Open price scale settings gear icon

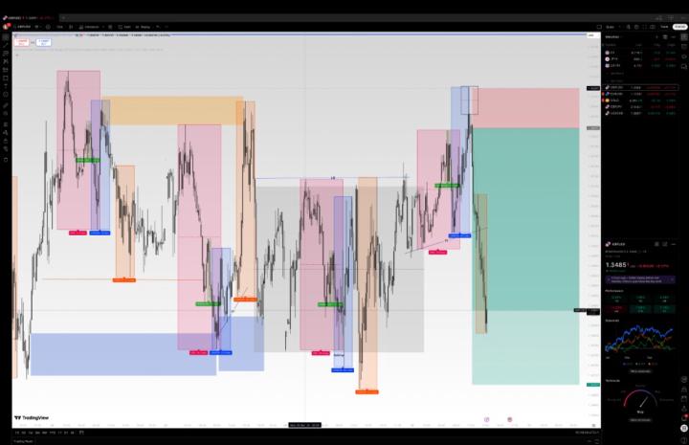[593, 425]
